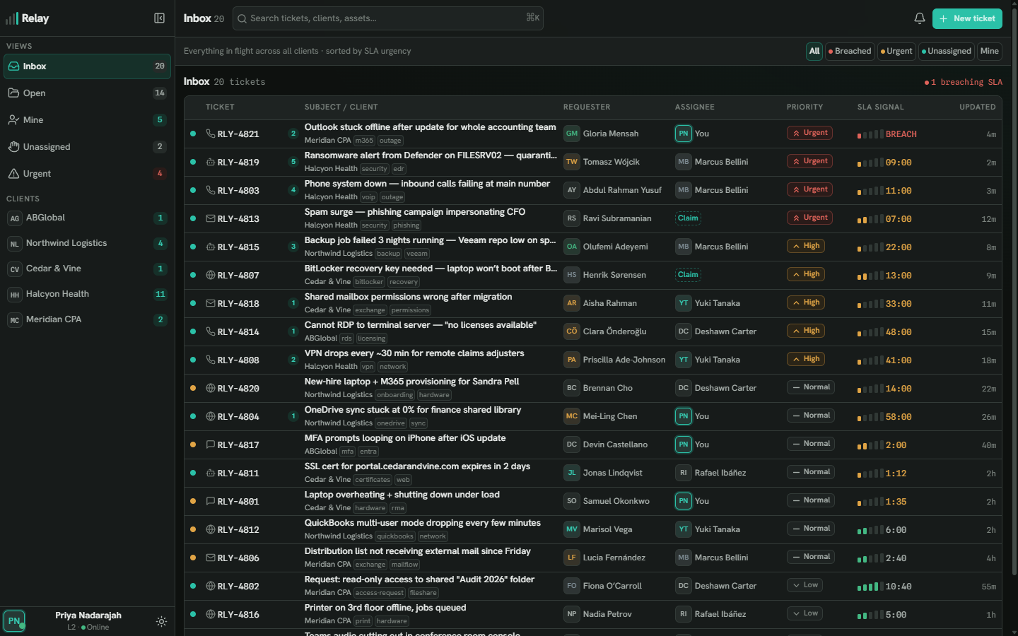Click the email channel icon for RLY-4813
The image size is (1018, 636).
(x=211, y=218)
